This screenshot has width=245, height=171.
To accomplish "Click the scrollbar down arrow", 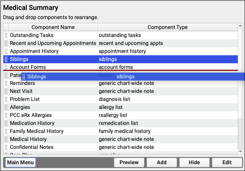I will click(x=240, y=151).
